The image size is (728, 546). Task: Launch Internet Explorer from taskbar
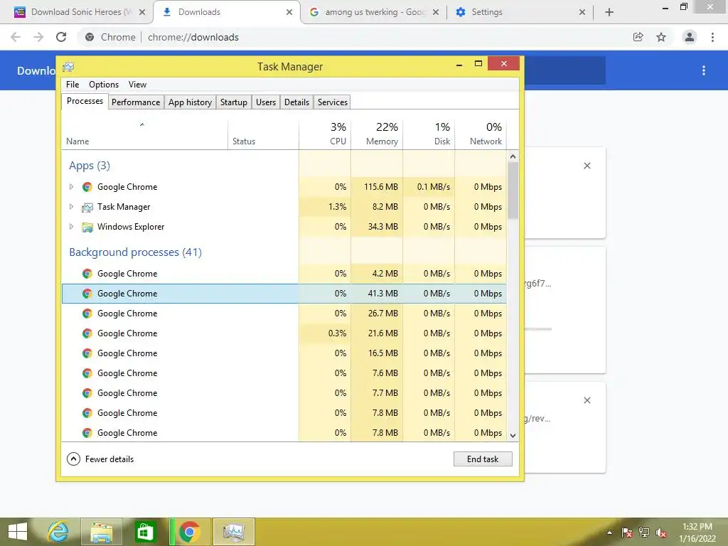(58, 532)
